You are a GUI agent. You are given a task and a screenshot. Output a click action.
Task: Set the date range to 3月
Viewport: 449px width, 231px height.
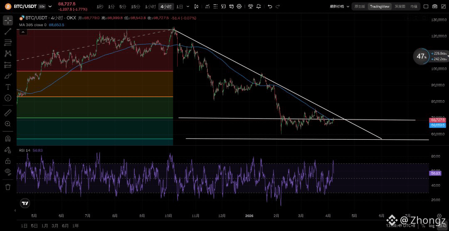tap(55, 226)
